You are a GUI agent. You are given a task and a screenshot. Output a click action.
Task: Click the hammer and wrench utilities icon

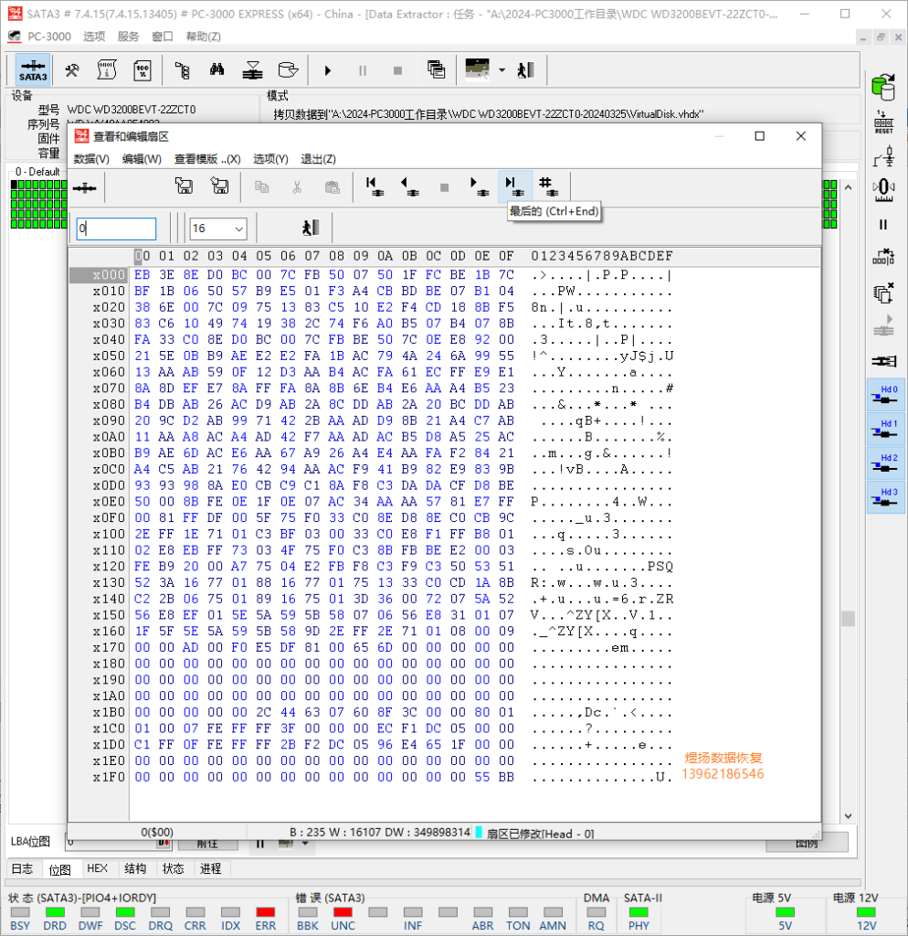(72, 70)
